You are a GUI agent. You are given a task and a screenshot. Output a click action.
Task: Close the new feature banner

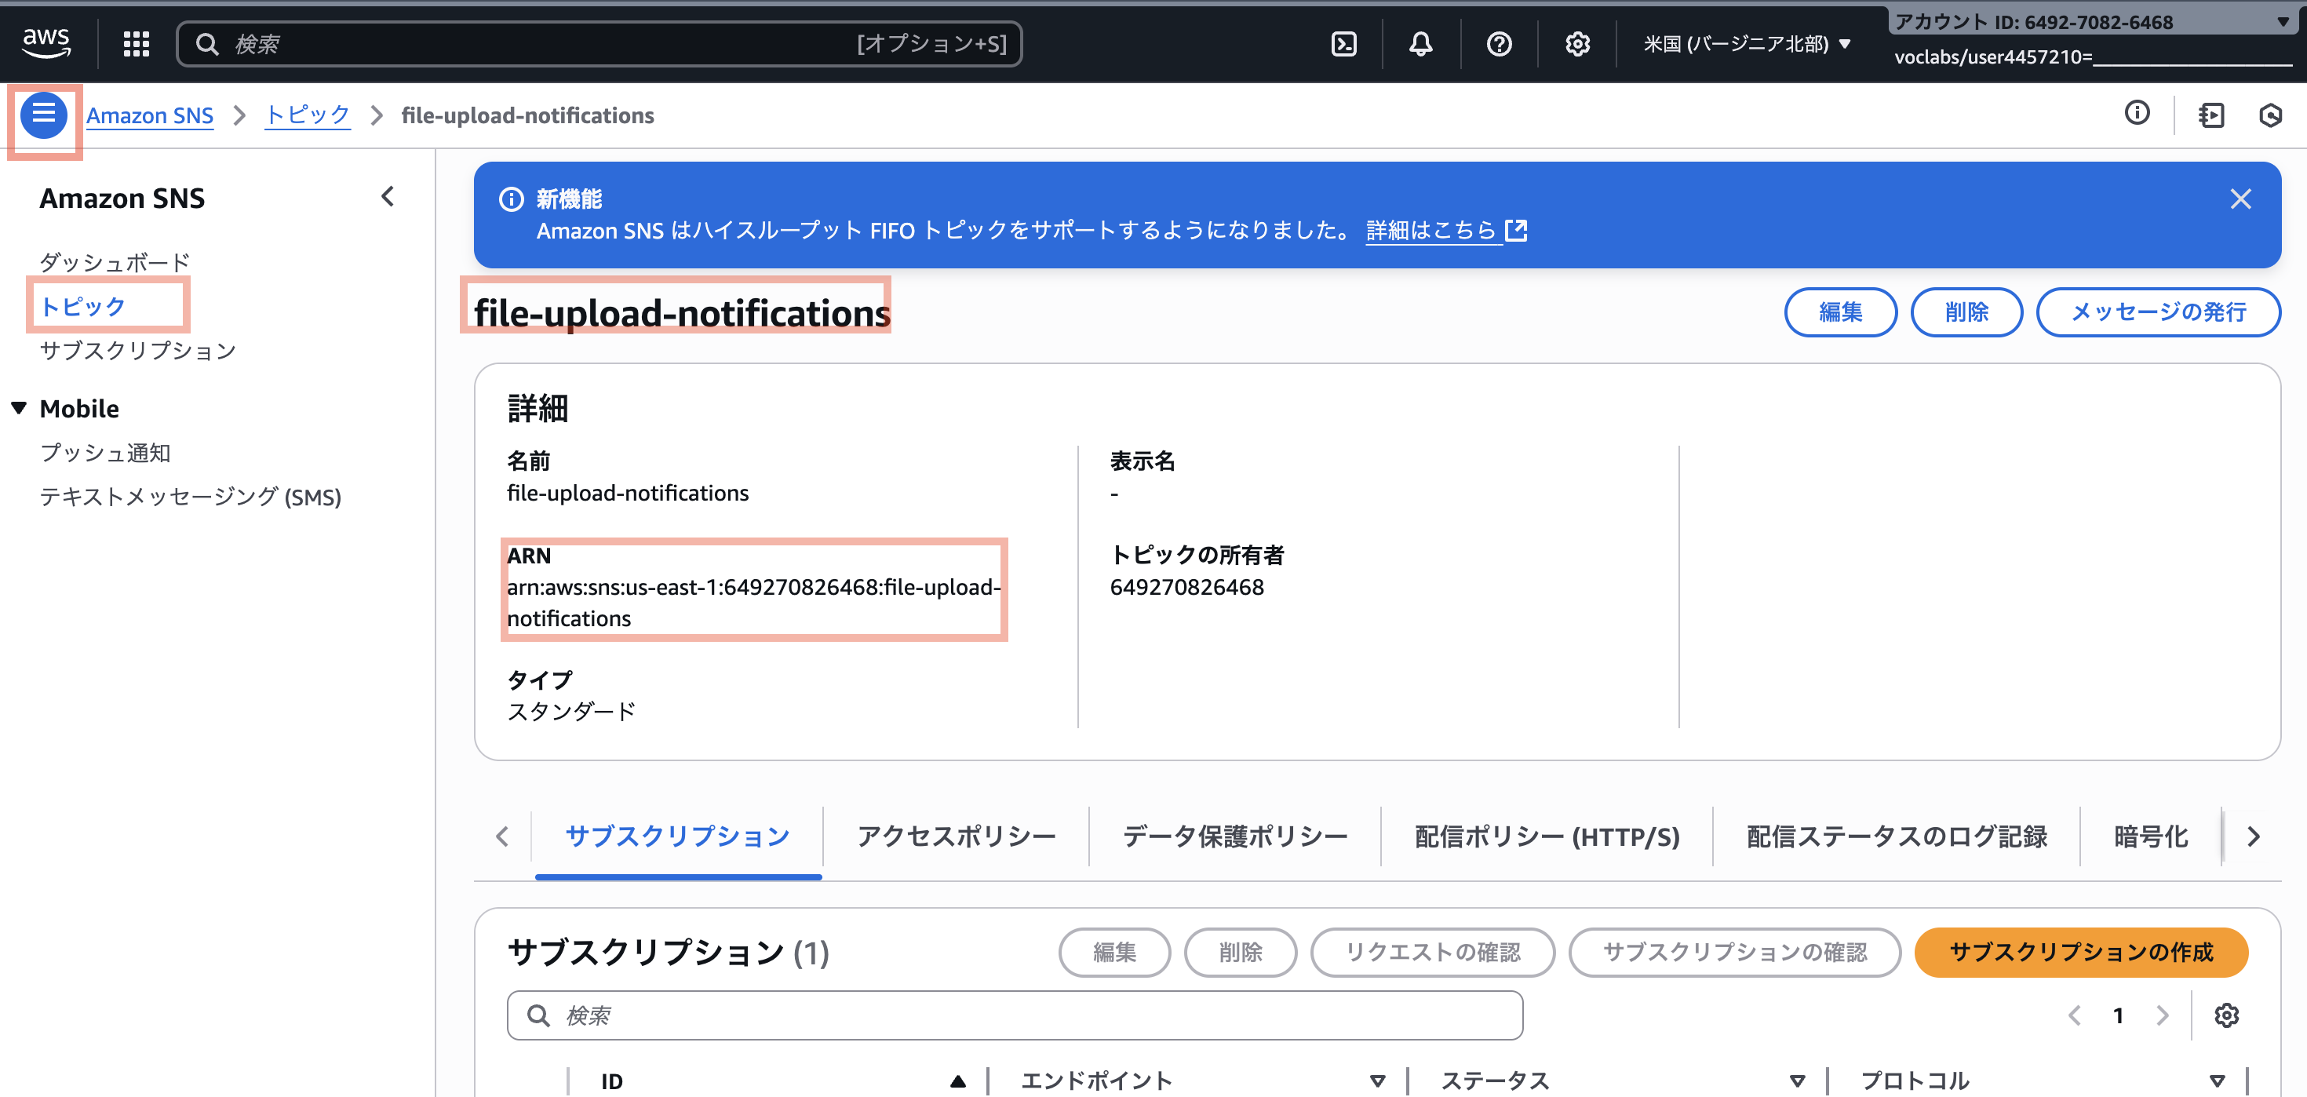[2240, 199]
